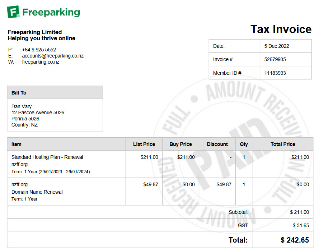Viewport: 314px width, 248px height.
Task: Select 'Standard Hosting Plan - Renewal' item
Action: (47, 157)
